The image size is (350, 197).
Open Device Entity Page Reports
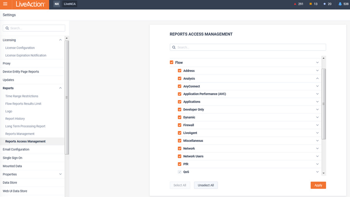21,71
